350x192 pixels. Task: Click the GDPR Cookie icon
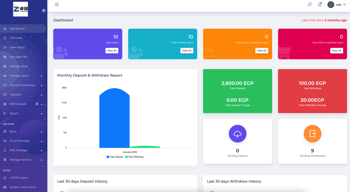coord(5,178)
